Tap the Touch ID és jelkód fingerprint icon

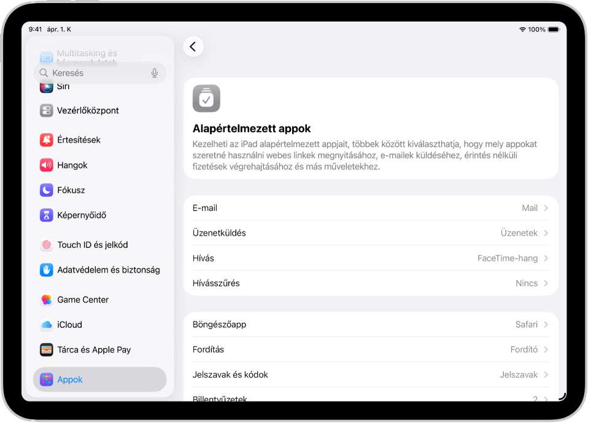pos(47,244)
